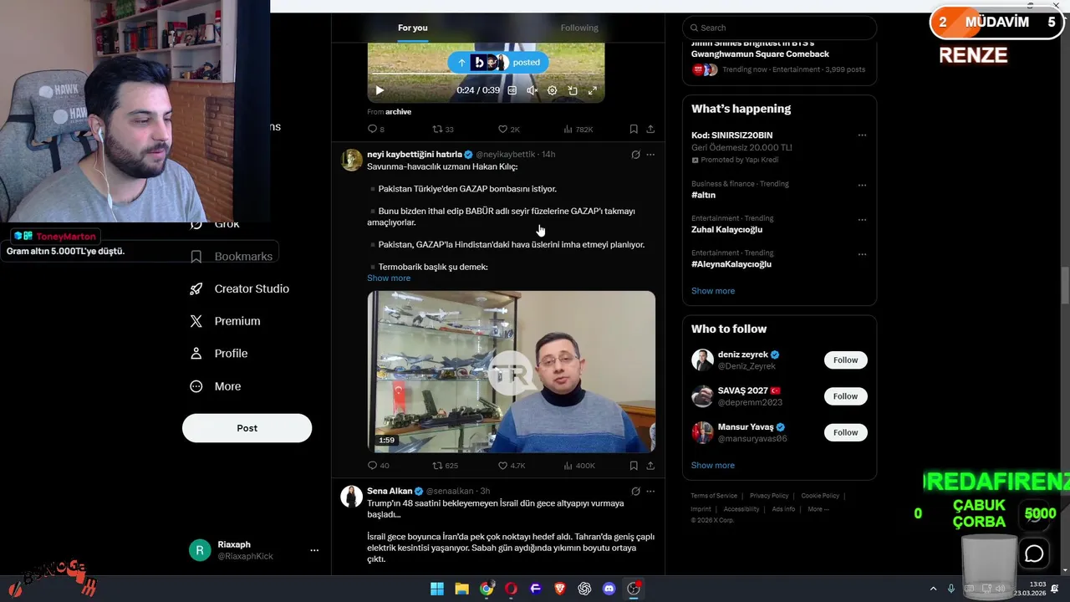The width and height of the screenshot is (1070, 602).
Task: Open Premium in the sidebar
Action: click(x=225, y=321)
